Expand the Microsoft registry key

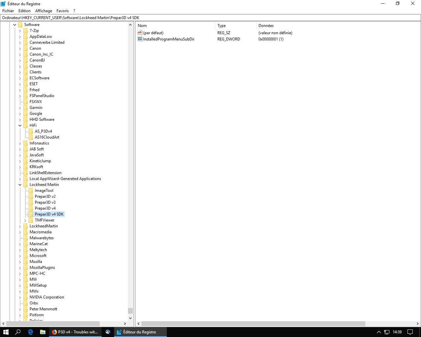[20, 256]
